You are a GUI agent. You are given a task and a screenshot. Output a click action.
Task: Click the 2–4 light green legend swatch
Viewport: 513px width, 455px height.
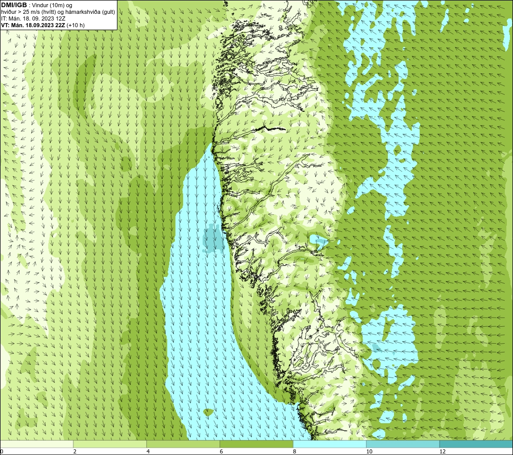(110, 444)
